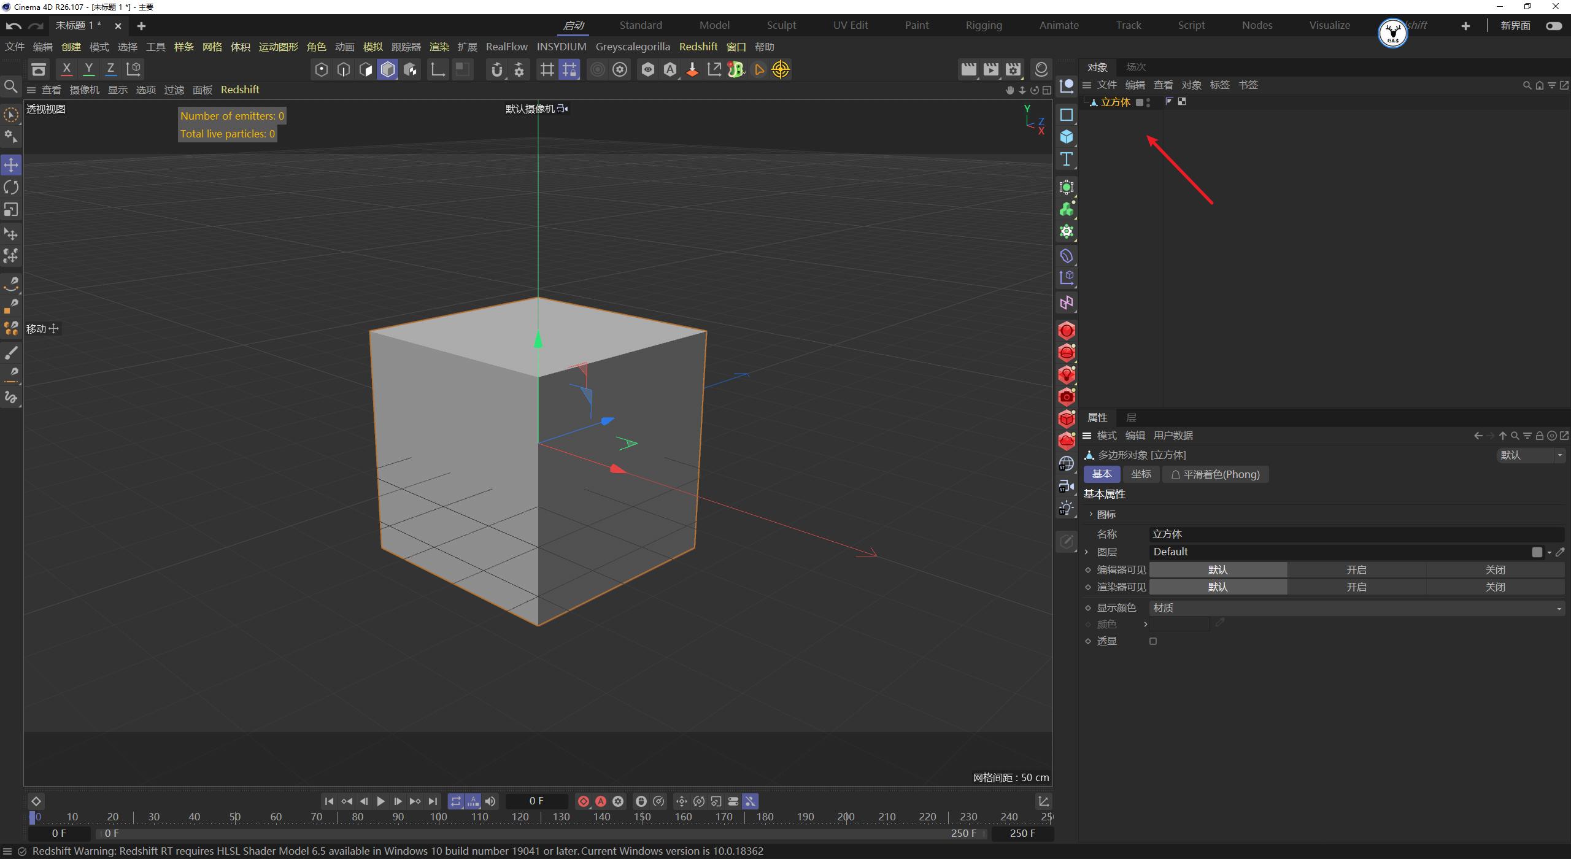Switch to the 坐标 tab in attributes
The height and width of the screenshot is (859, 1571).
pos(1140,474)
